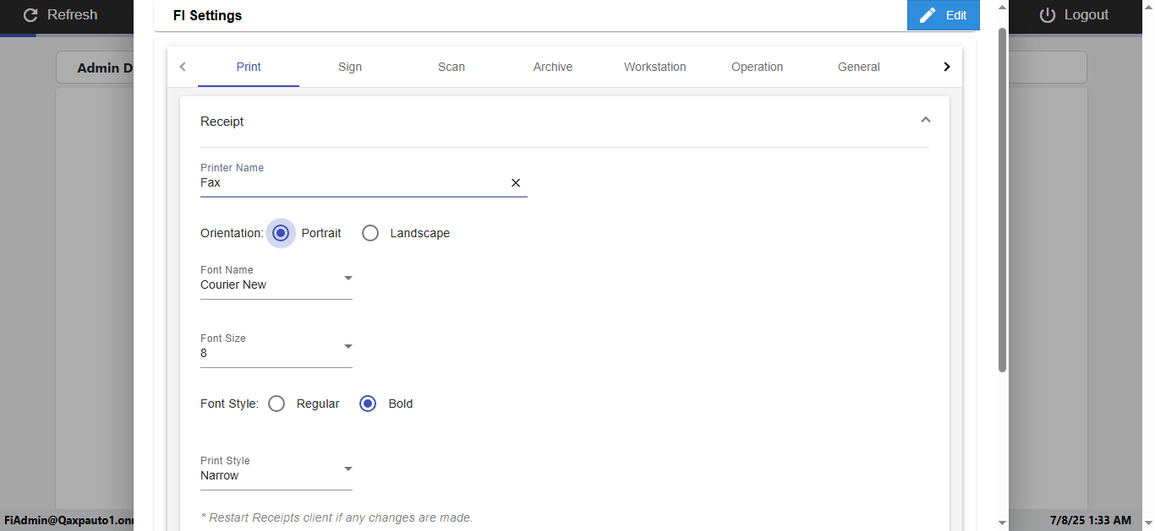Click into the Printer Name input field
This screenshot has width=1155, height=531.
[351, 182]
